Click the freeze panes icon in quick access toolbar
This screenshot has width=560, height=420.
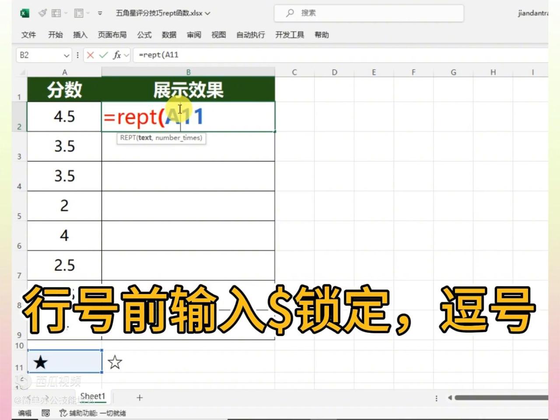pyautogui.click(x=79, y=13)
